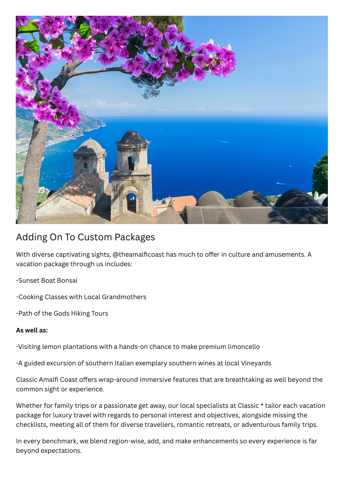Click the words beyond expectations

click(x=49, y=450)
